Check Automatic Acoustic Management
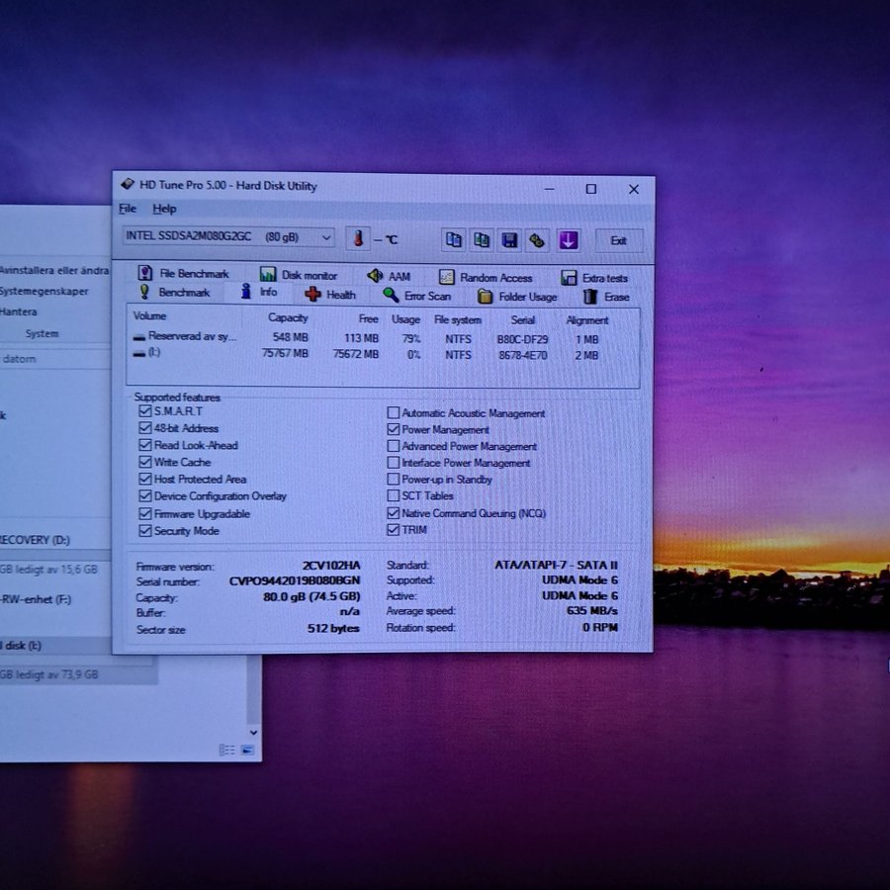 click(393, 412)
